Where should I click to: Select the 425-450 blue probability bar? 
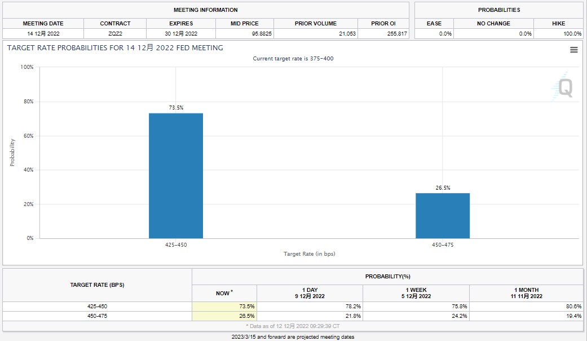(176, 176)
